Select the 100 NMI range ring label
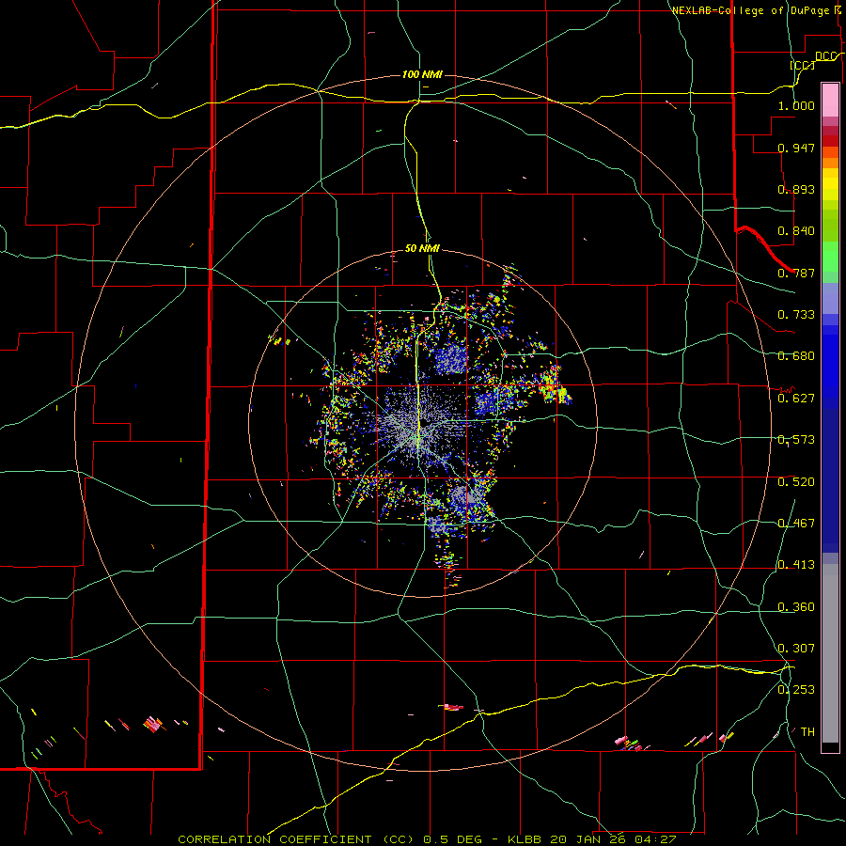Screen dimensions: 846x846 point(422,74)
